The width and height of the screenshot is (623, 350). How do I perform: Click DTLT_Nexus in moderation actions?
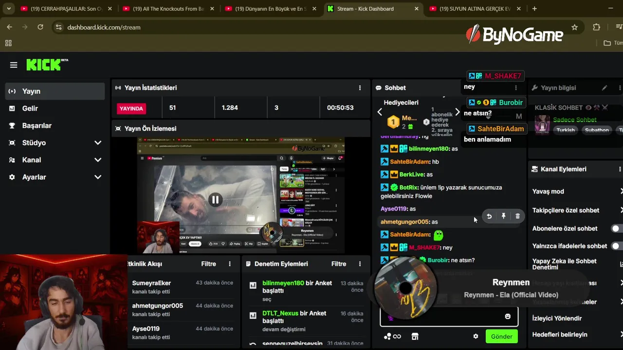pos(280,313)
